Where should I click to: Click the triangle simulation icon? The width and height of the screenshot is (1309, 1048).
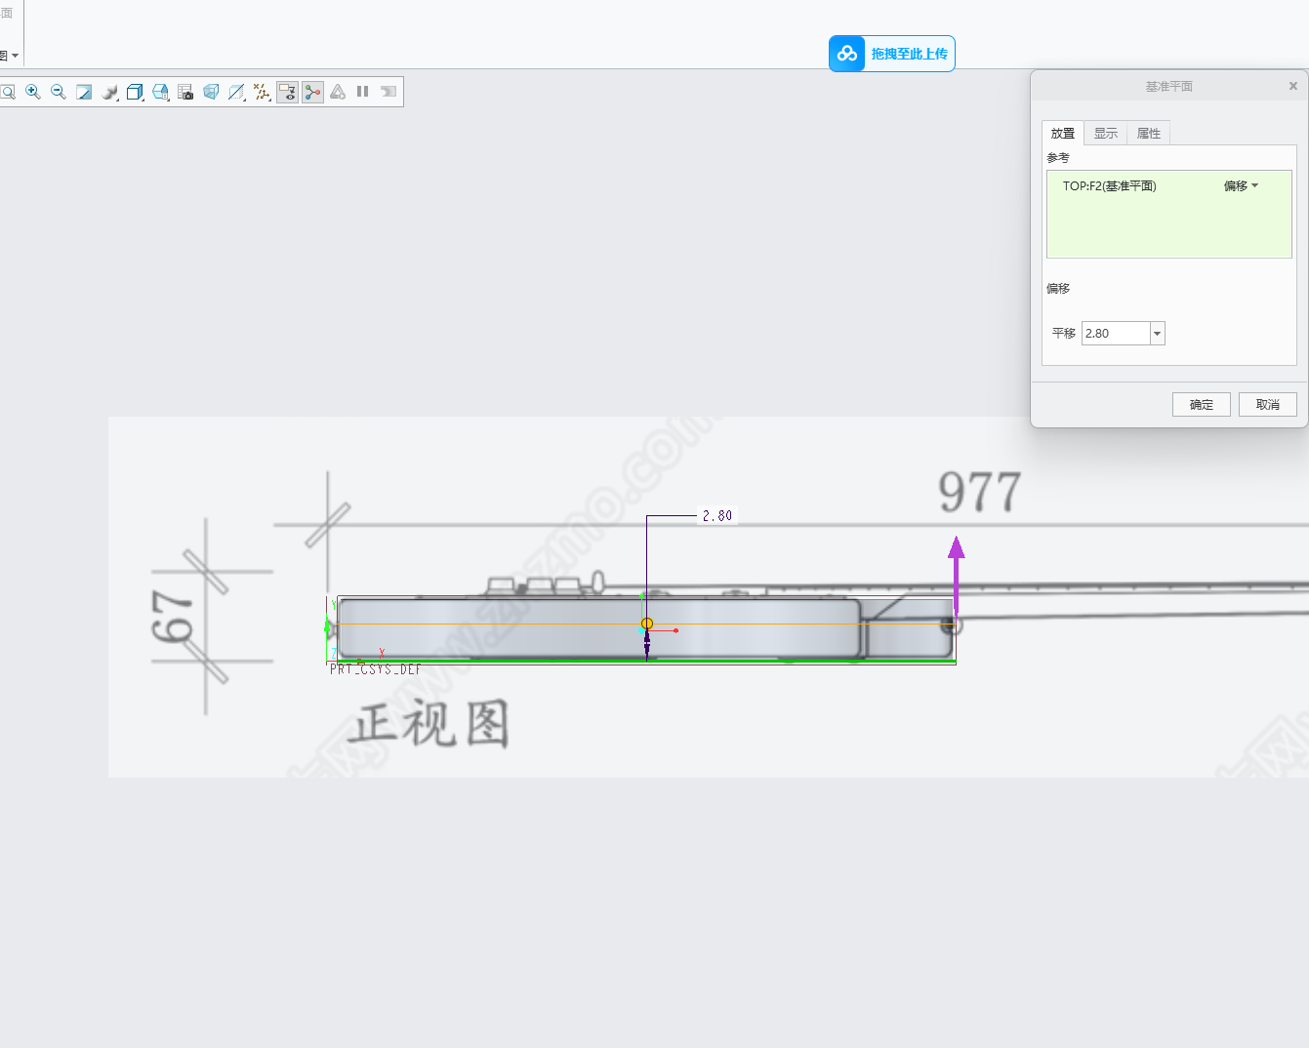pyautogui.click(x=338, y=92)
